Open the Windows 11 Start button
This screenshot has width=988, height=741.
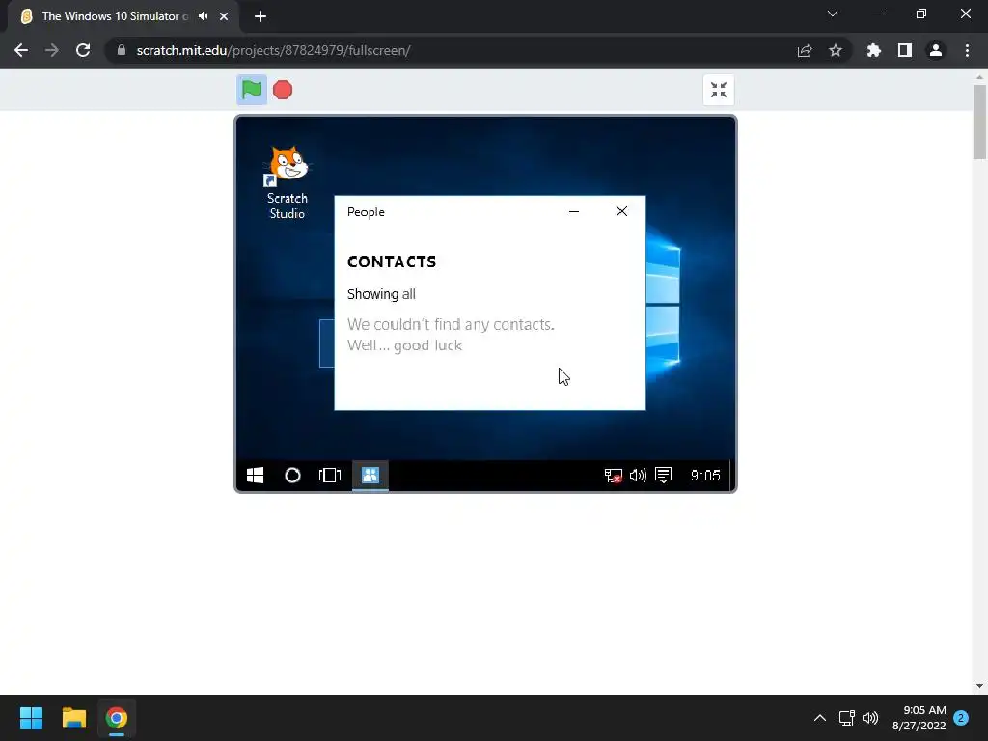click(32, 718)
